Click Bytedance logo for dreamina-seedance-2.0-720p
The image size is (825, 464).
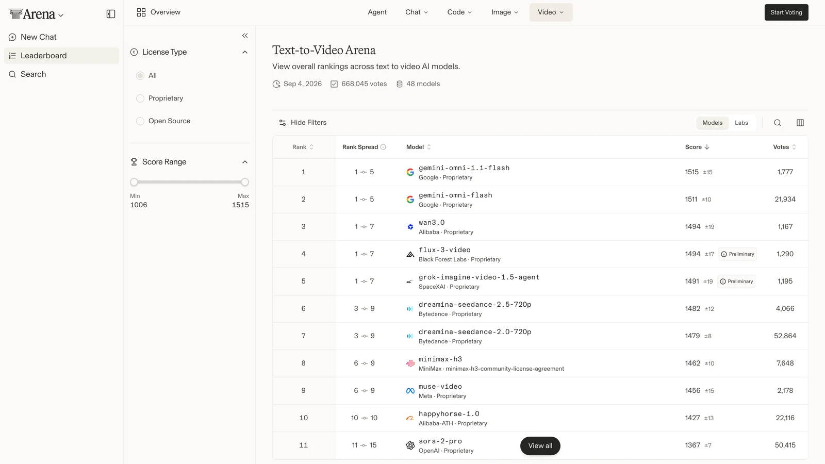tap(410, 336)
